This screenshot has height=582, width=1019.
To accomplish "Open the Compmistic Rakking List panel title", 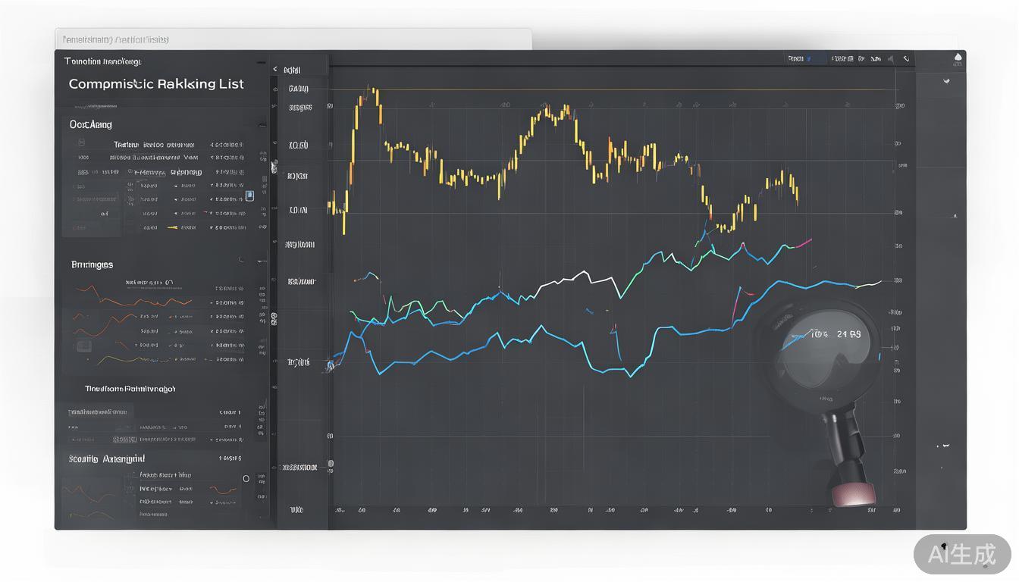I will [156, 84].
